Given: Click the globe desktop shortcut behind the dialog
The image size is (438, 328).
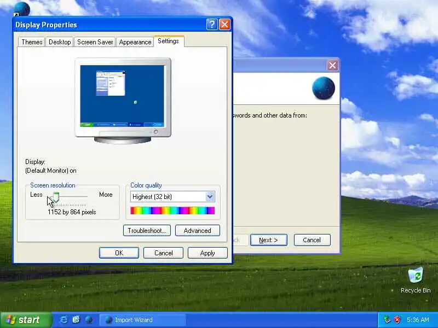Looking at the screenshot, I should tap(22, 8).
